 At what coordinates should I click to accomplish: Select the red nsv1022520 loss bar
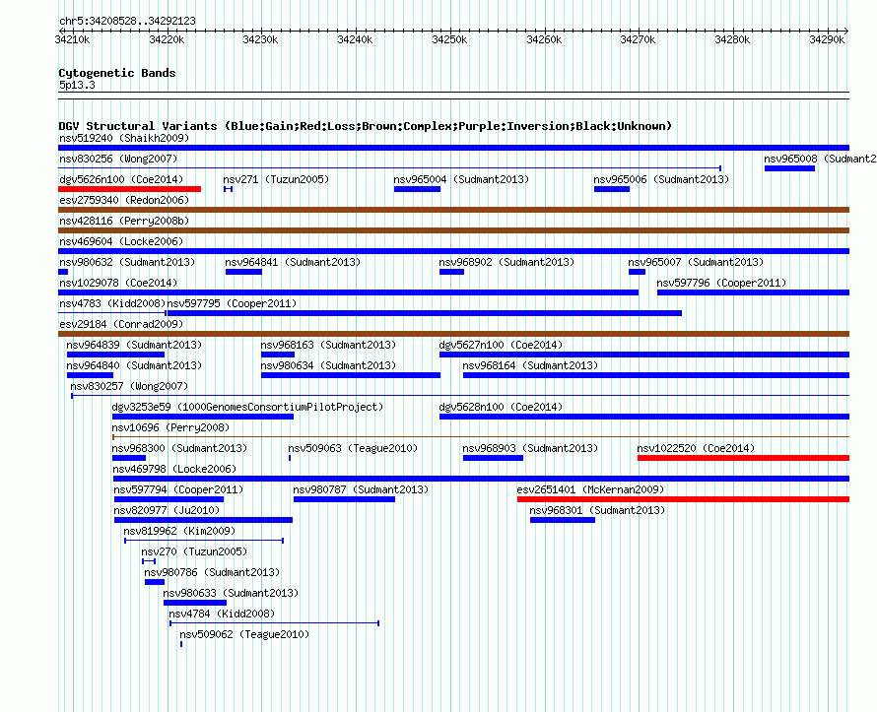pyautogui.click(x=743, y=458)
